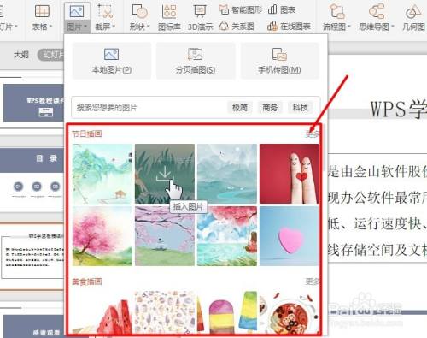Open 更多 for 美食插画 section
Screen dimensions: 427x338
[x=312, y=282]
